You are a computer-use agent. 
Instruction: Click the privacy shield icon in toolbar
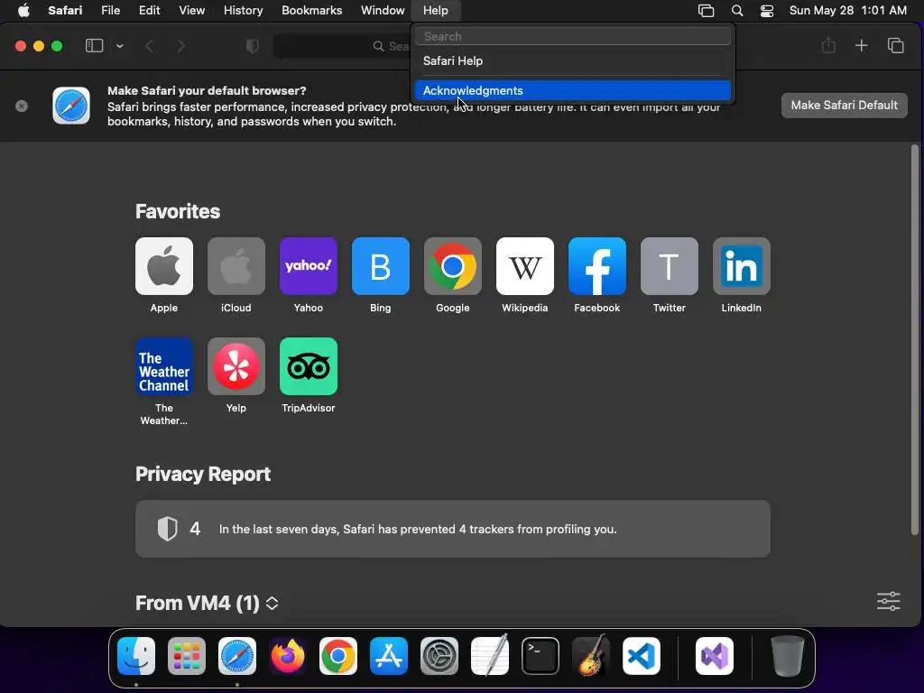click(x=253, y=46)
